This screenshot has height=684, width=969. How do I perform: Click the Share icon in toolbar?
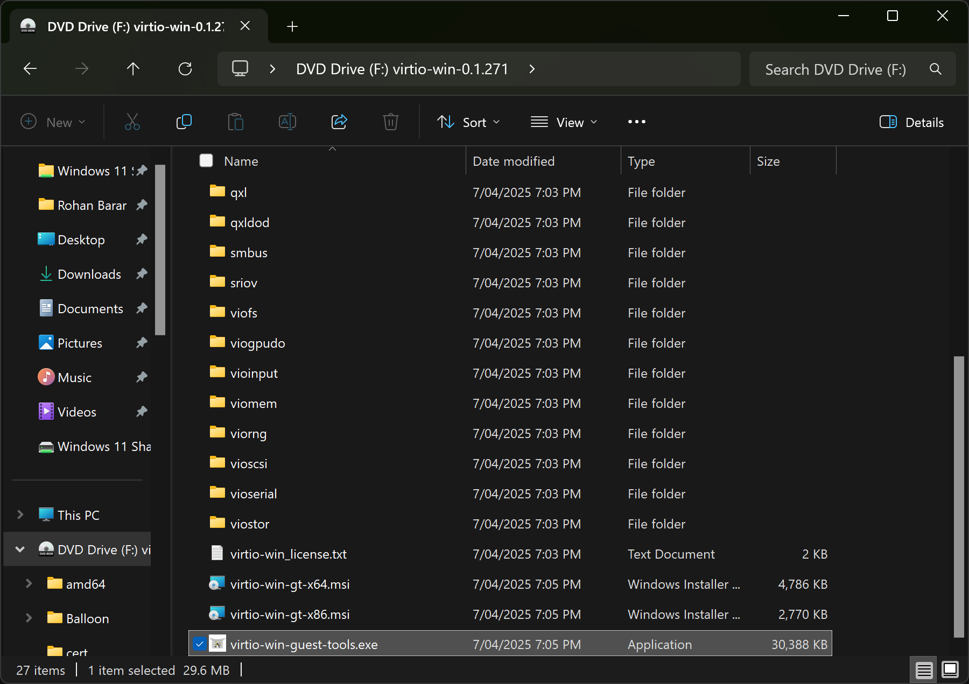click(339, 122)
